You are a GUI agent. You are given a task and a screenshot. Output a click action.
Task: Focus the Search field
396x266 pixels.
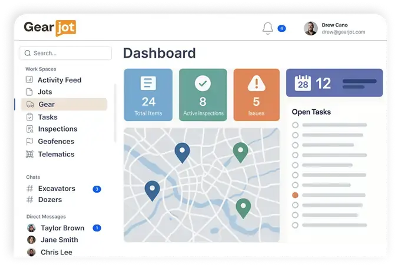pos(66,53)
